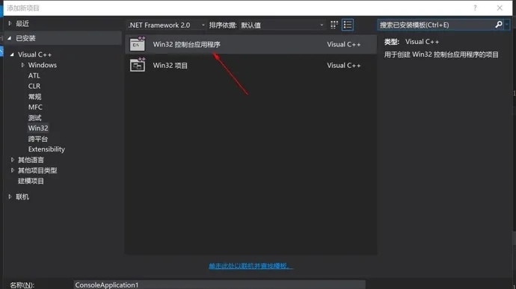Select the Win32 console application template icon
The image size is (516, 289).
pyautogui.click(x=138, y=44)
